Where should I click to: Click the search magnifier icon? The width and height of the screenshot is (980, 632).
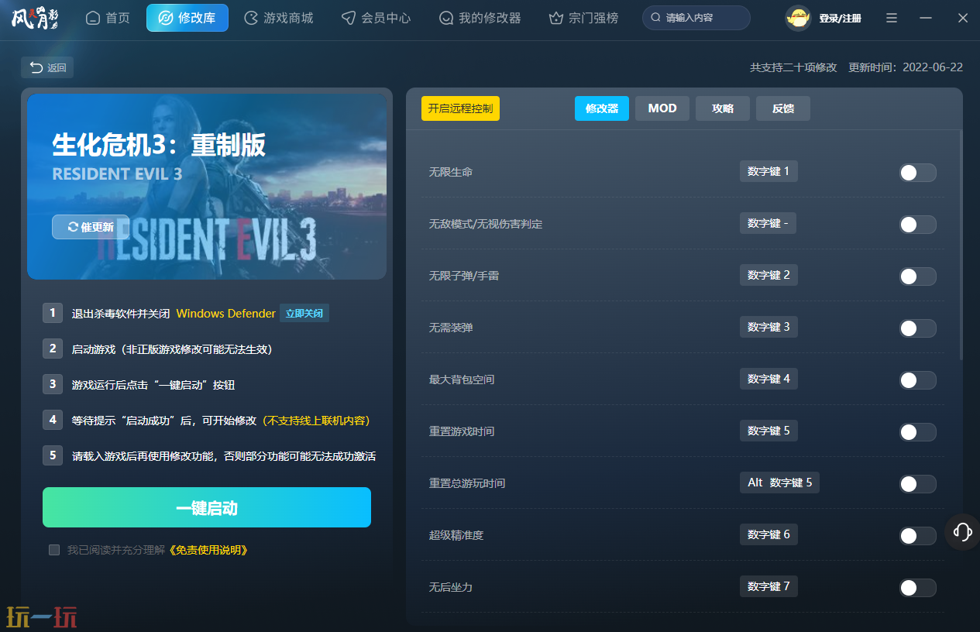656,18
